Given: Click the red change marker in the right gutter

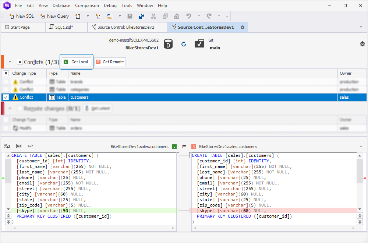Looking at the screenshot, I should click(x=365, y=179).
